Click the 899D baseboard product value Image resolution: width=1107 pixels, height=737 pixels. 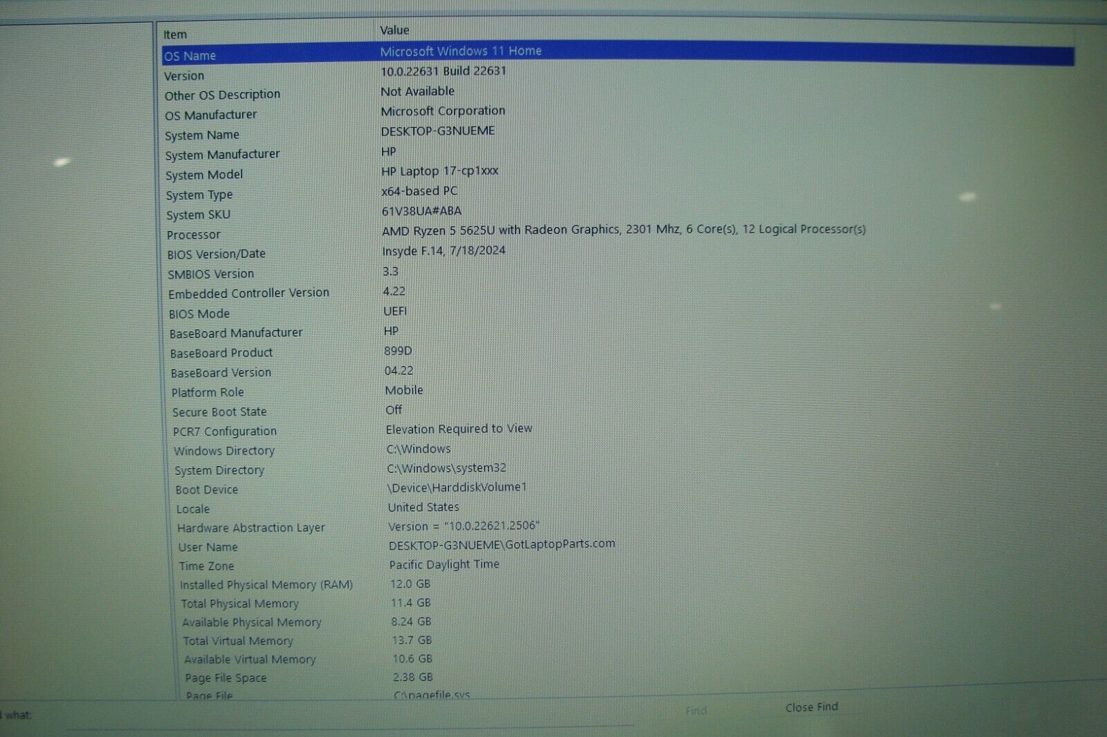tap(398, 351)
